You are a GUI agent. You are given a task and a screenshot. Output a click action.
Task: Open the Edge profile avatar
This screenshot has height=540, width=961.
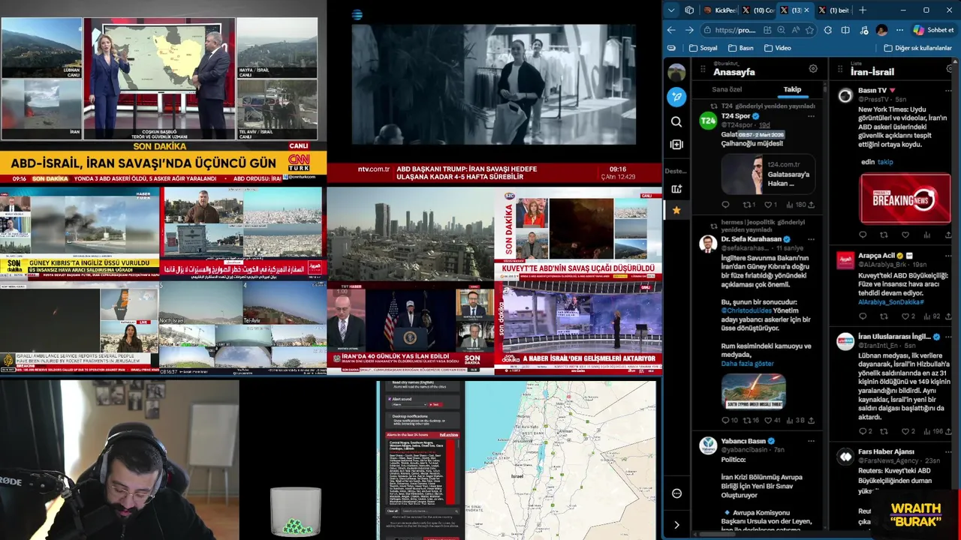click(x=881, y=30)
